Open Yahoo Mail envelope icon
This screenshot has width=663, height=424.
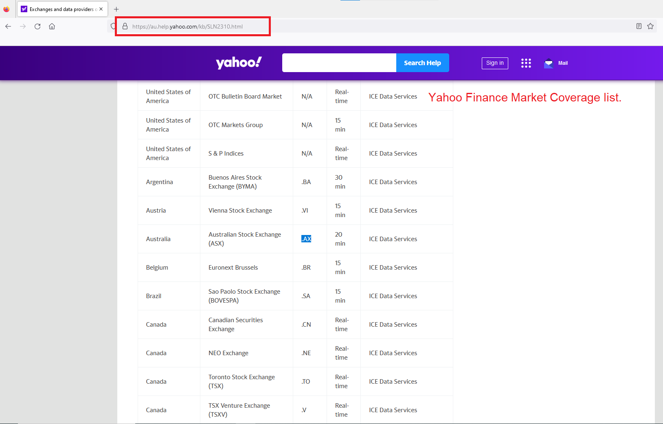click(549, 63)
